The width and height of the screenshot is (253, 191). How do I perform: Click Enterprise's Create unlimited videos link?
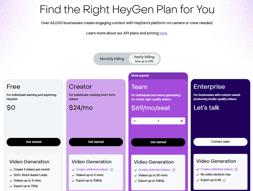pyautogui.click(x=217, y=169)
